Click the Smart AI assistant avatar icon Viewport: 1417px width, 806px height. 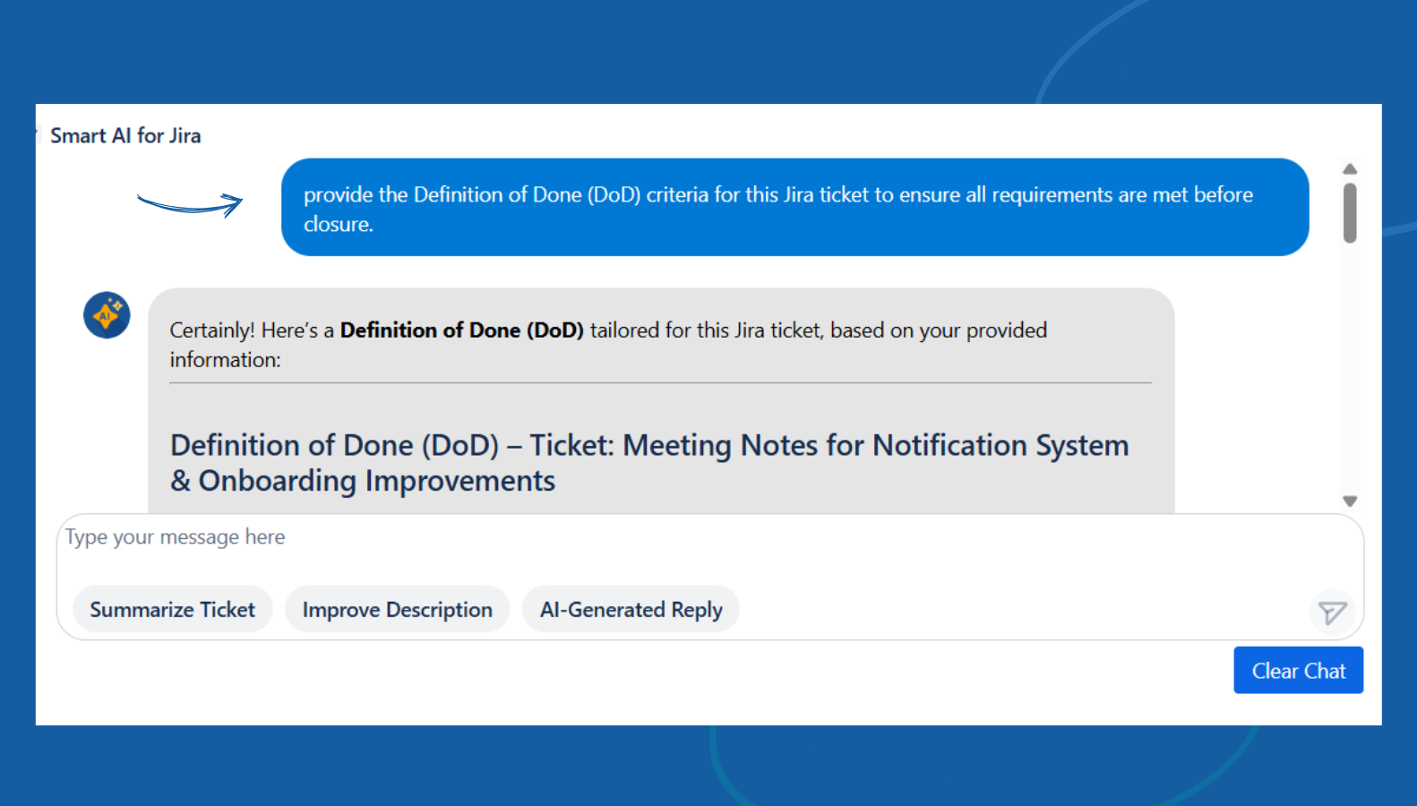(107, 315)
